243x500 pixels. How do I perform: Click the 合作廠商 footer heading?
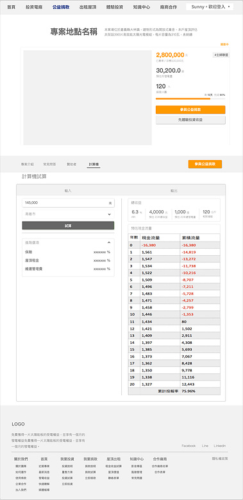click(160, 459)
